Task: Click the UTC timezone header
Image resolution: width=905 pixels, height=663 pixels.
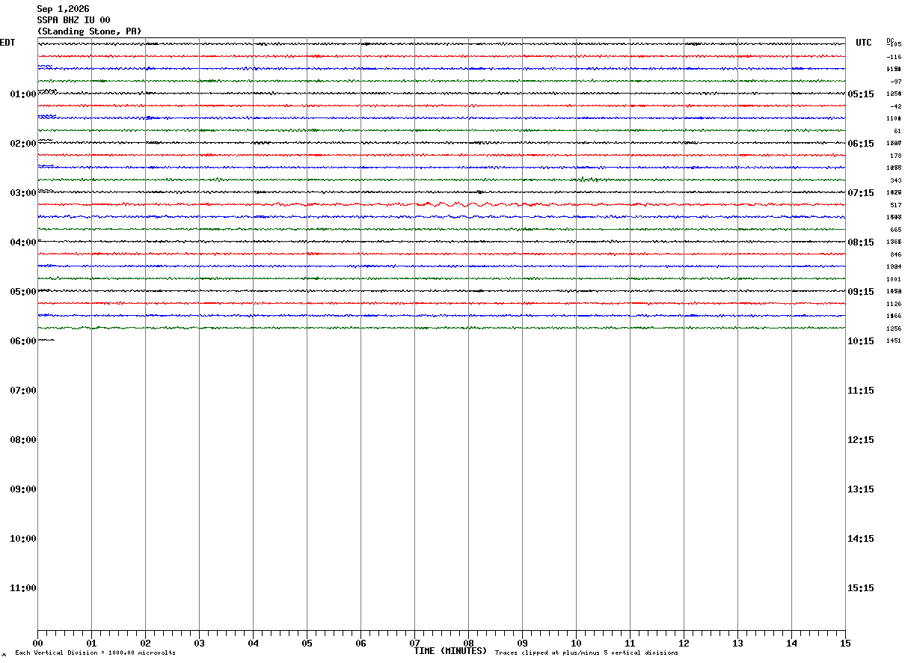Action: point(864,43)
